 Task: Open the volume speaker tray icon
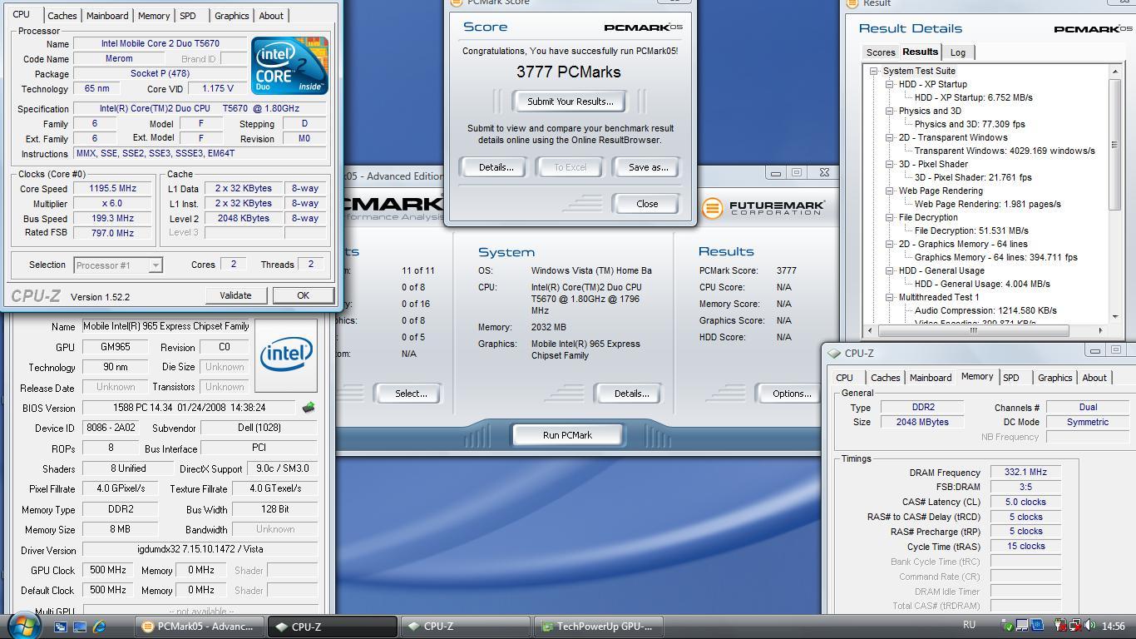tap(1089, 626)
